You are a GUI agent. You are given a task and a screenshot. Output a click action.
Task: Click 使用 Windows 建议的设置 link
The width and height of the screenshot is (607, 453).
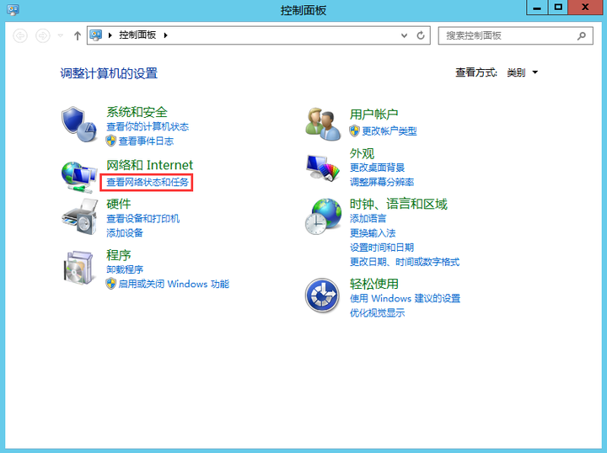click(x=405, y=298)
